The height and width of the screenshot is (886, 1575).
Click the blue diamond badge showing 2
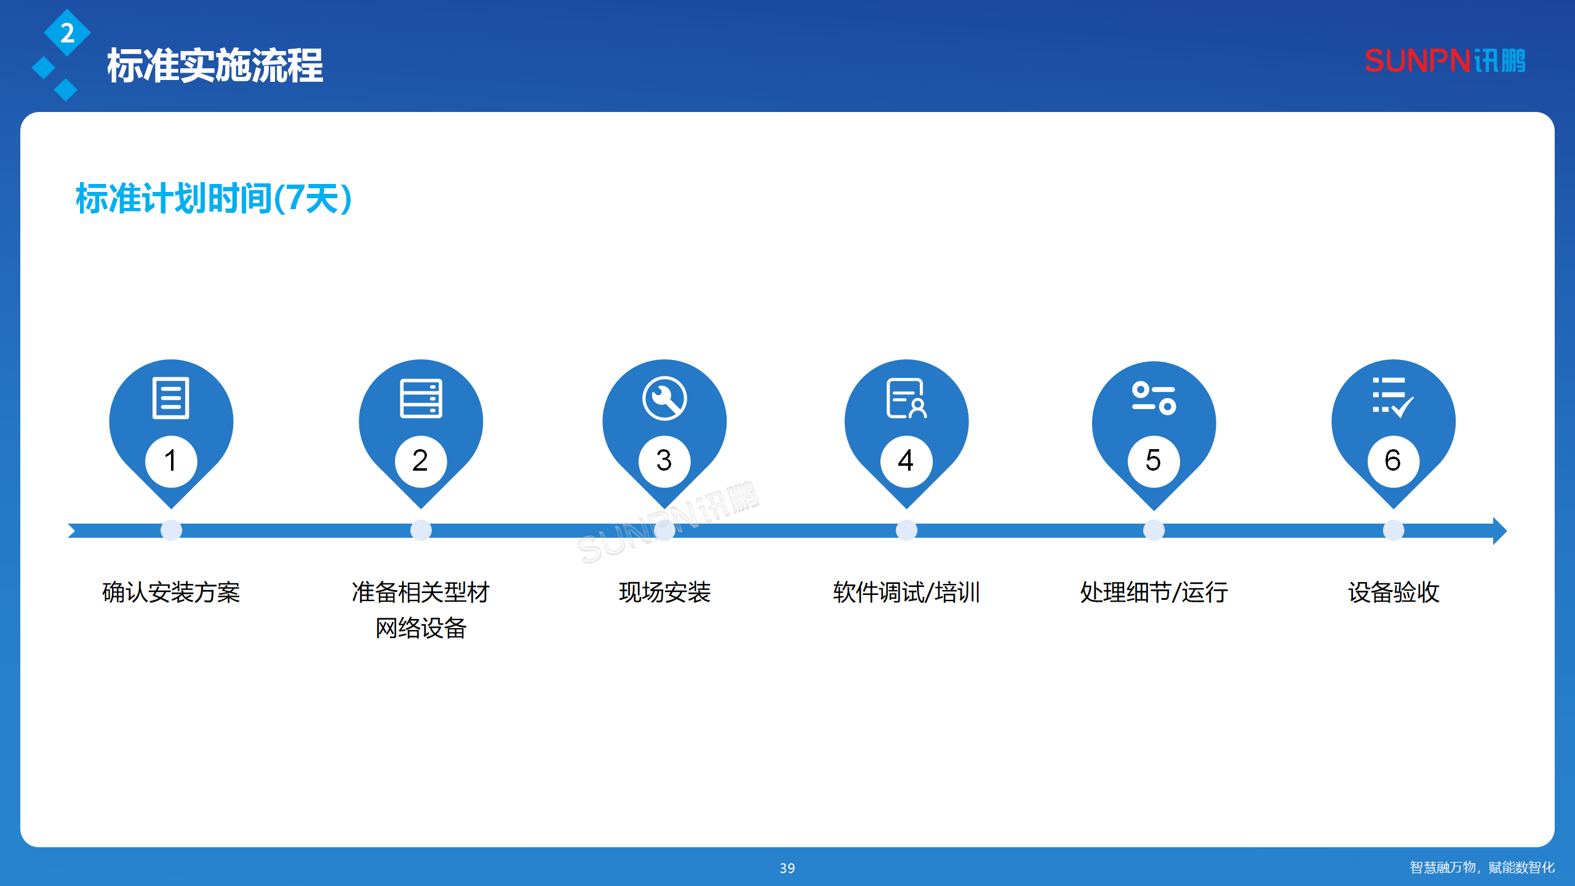point(68,34)
